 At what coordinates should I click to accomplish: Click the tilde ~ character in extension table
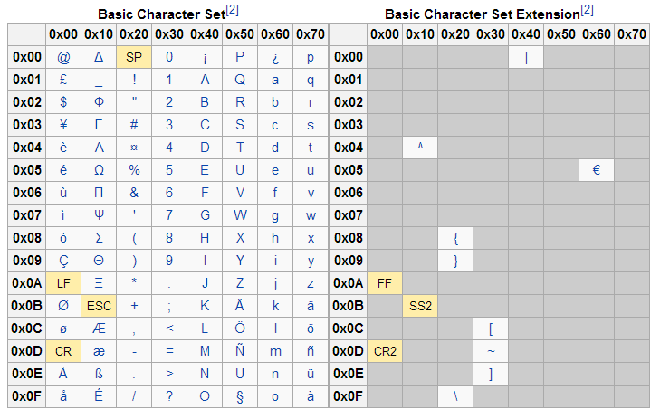(491, 351)
